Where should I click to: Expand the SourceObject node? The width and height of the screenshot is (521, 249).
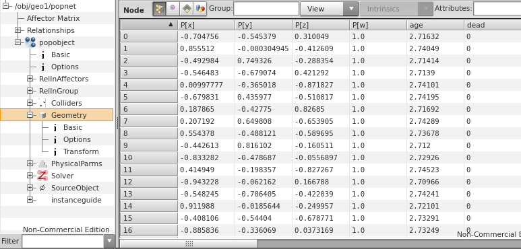pyautogui.click(x=30, y=188)
